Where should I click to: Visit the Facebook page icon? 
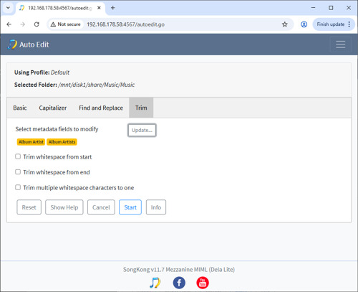tap(179, 283)
